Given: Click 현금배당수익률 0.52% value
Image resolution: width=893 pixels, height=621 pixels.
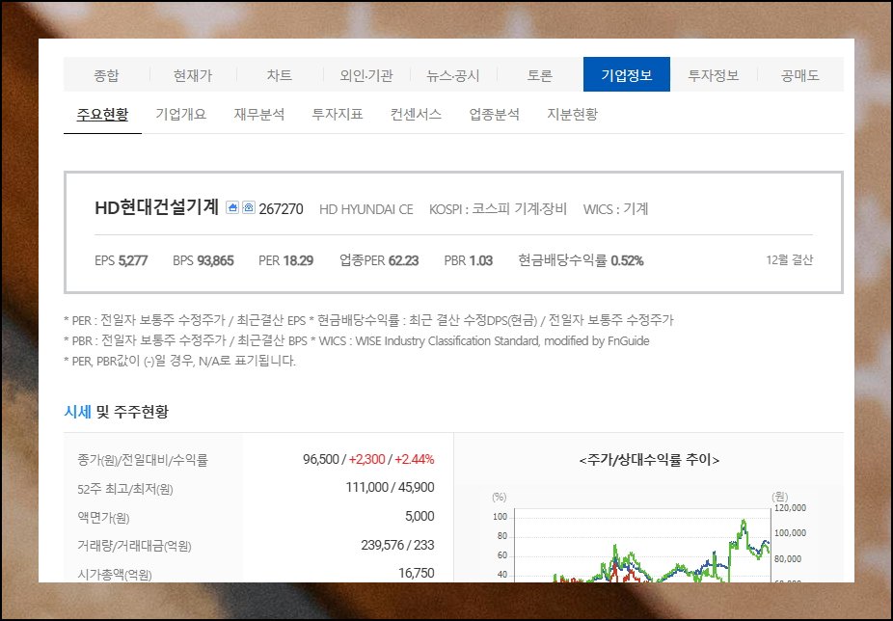Looking at the screenshot, I should pos(581,261).
